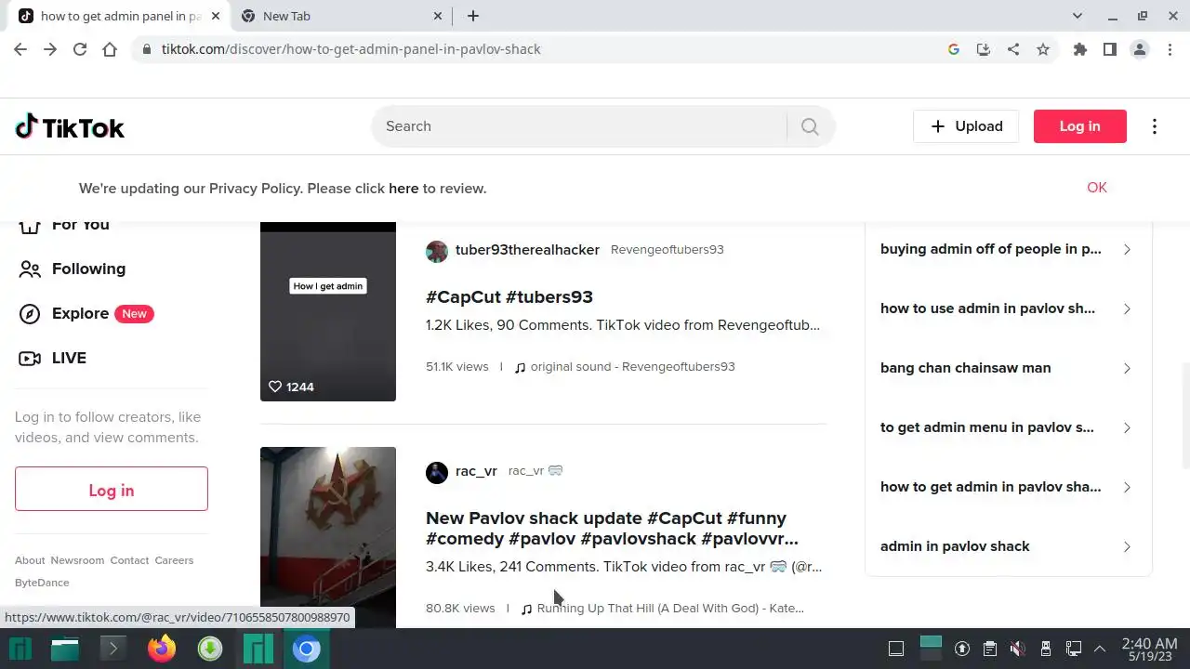Image resolution: width=1190 pixels, height=669 pixels.
Task: Click the browser back arrow
Action: [20, 49]
